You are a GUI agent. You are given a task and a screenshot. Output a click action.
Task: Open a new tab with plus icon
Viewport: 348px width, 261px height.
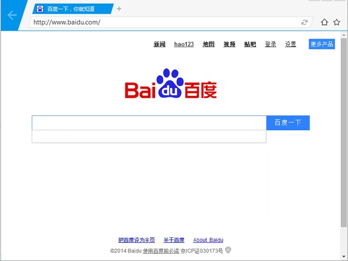click(119, 9)
